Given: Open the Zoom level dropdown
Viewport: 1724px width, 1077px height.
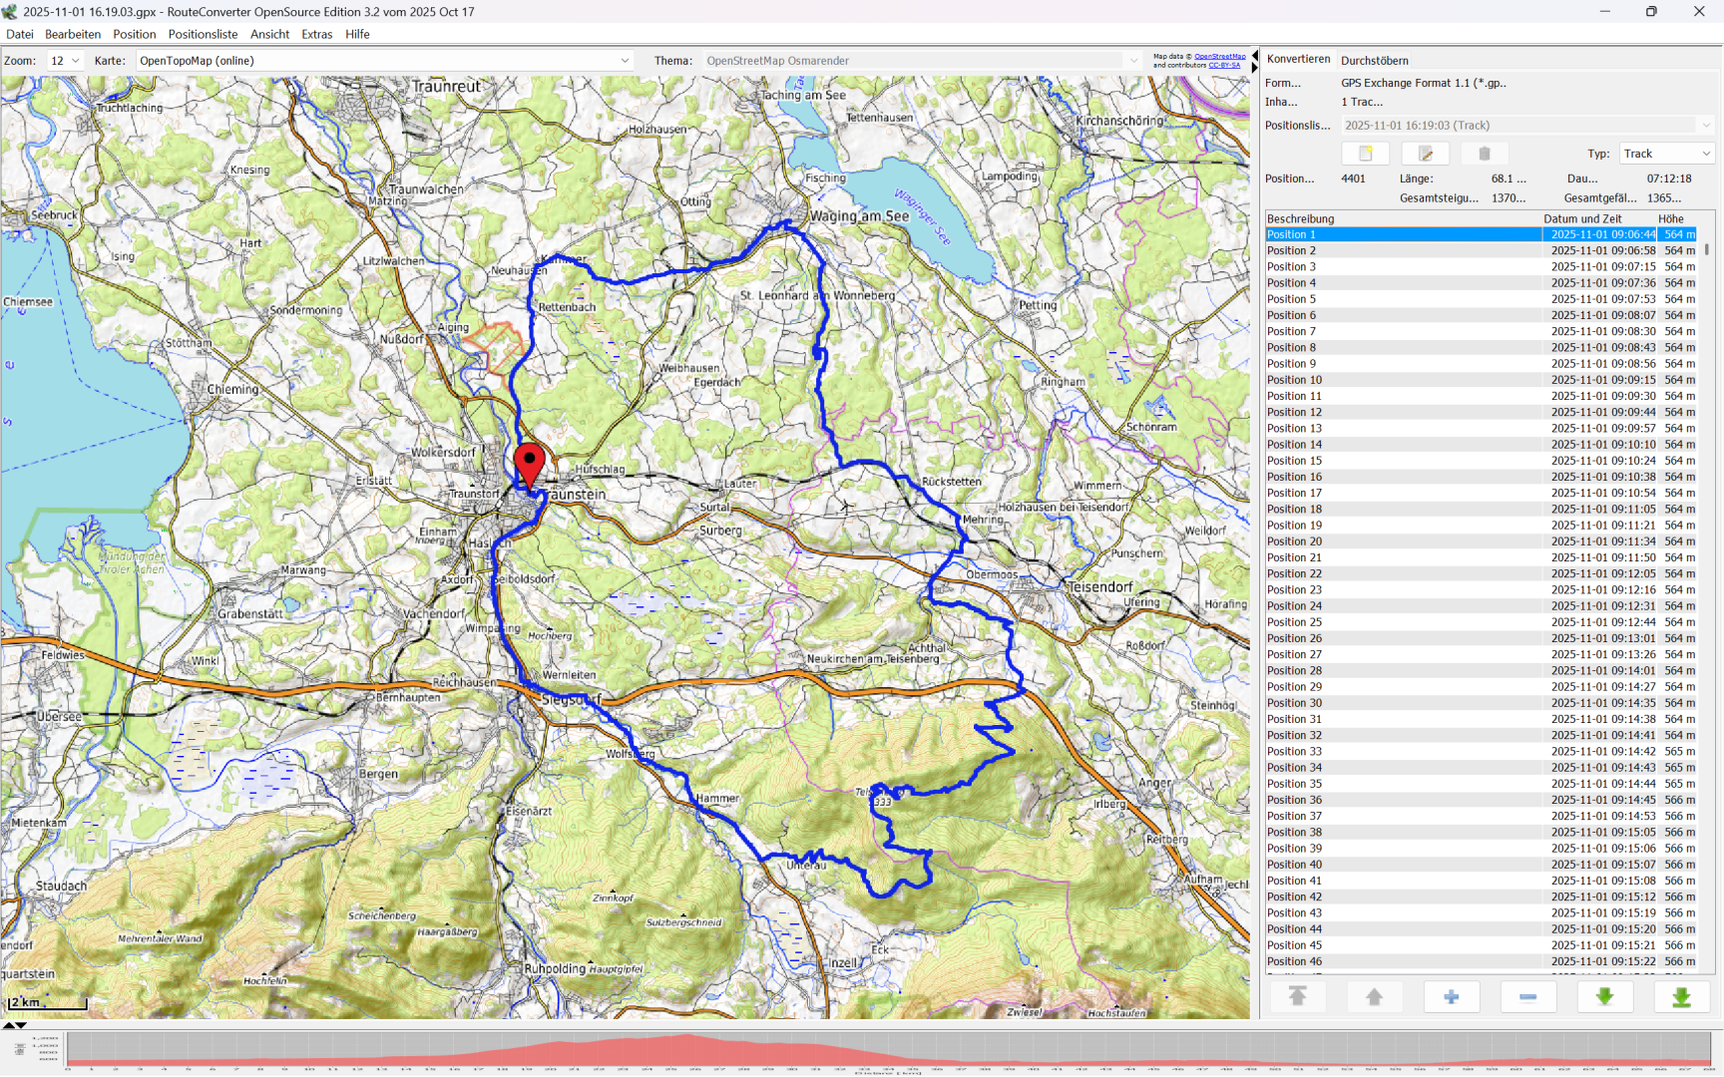Looking at the screenshot, I should coord(65,61).
